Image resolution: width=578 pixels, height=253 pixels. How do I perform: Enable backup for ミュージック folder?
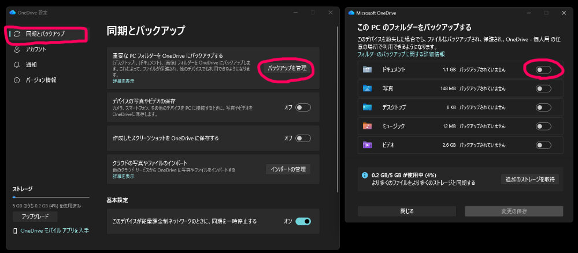[543, 127]
